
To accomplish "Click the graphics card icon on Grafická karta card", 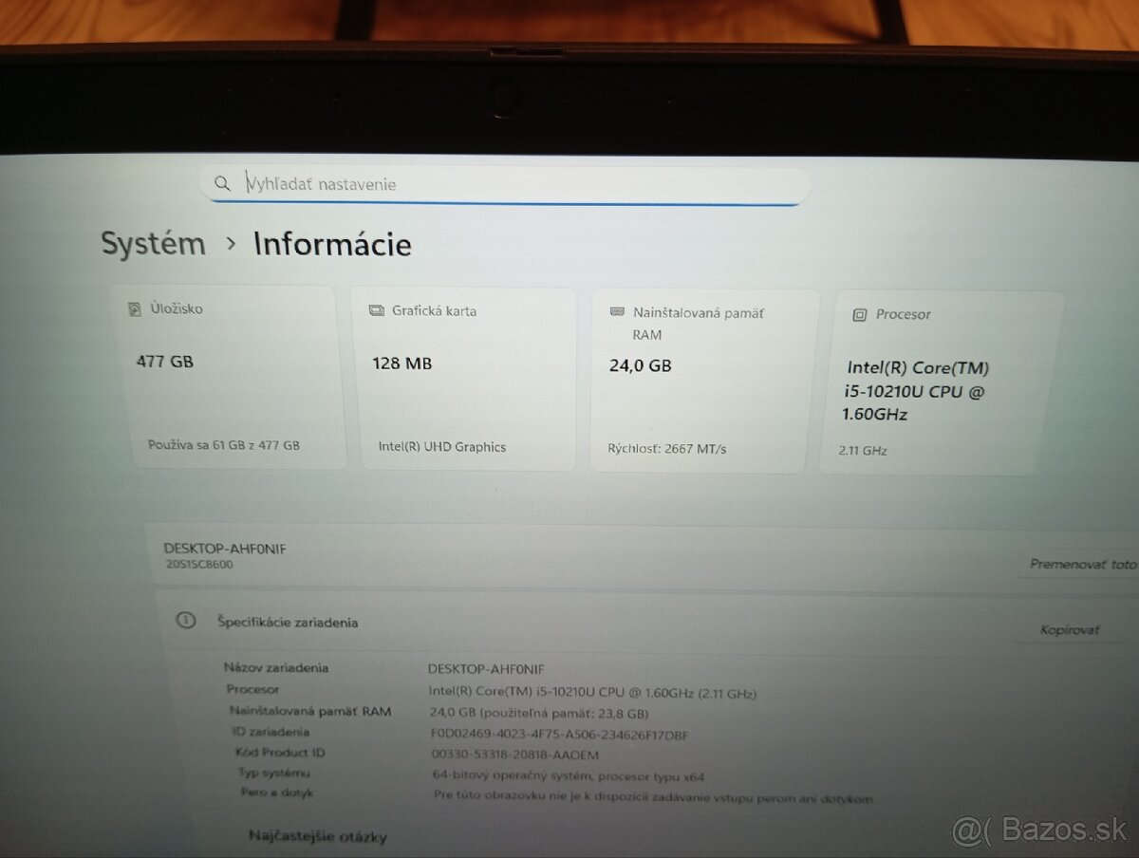I will [376, 309].
